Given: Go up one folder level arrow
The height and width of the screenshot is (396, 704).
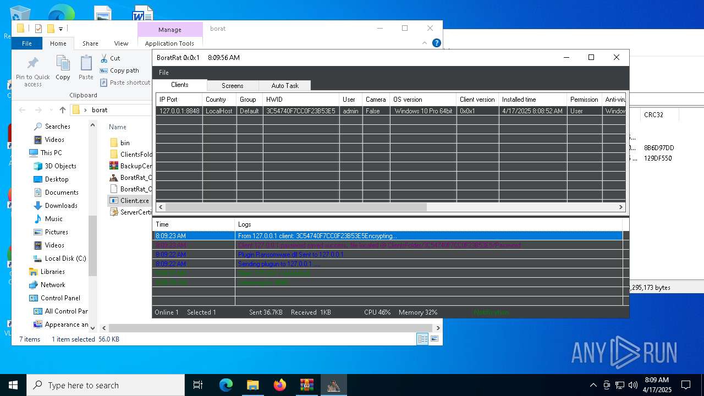Looking at the screenshot, I should 63,110.
